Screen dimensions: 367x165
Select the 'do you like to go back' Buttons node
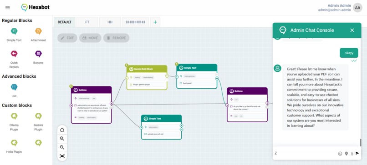coord(247,105)
